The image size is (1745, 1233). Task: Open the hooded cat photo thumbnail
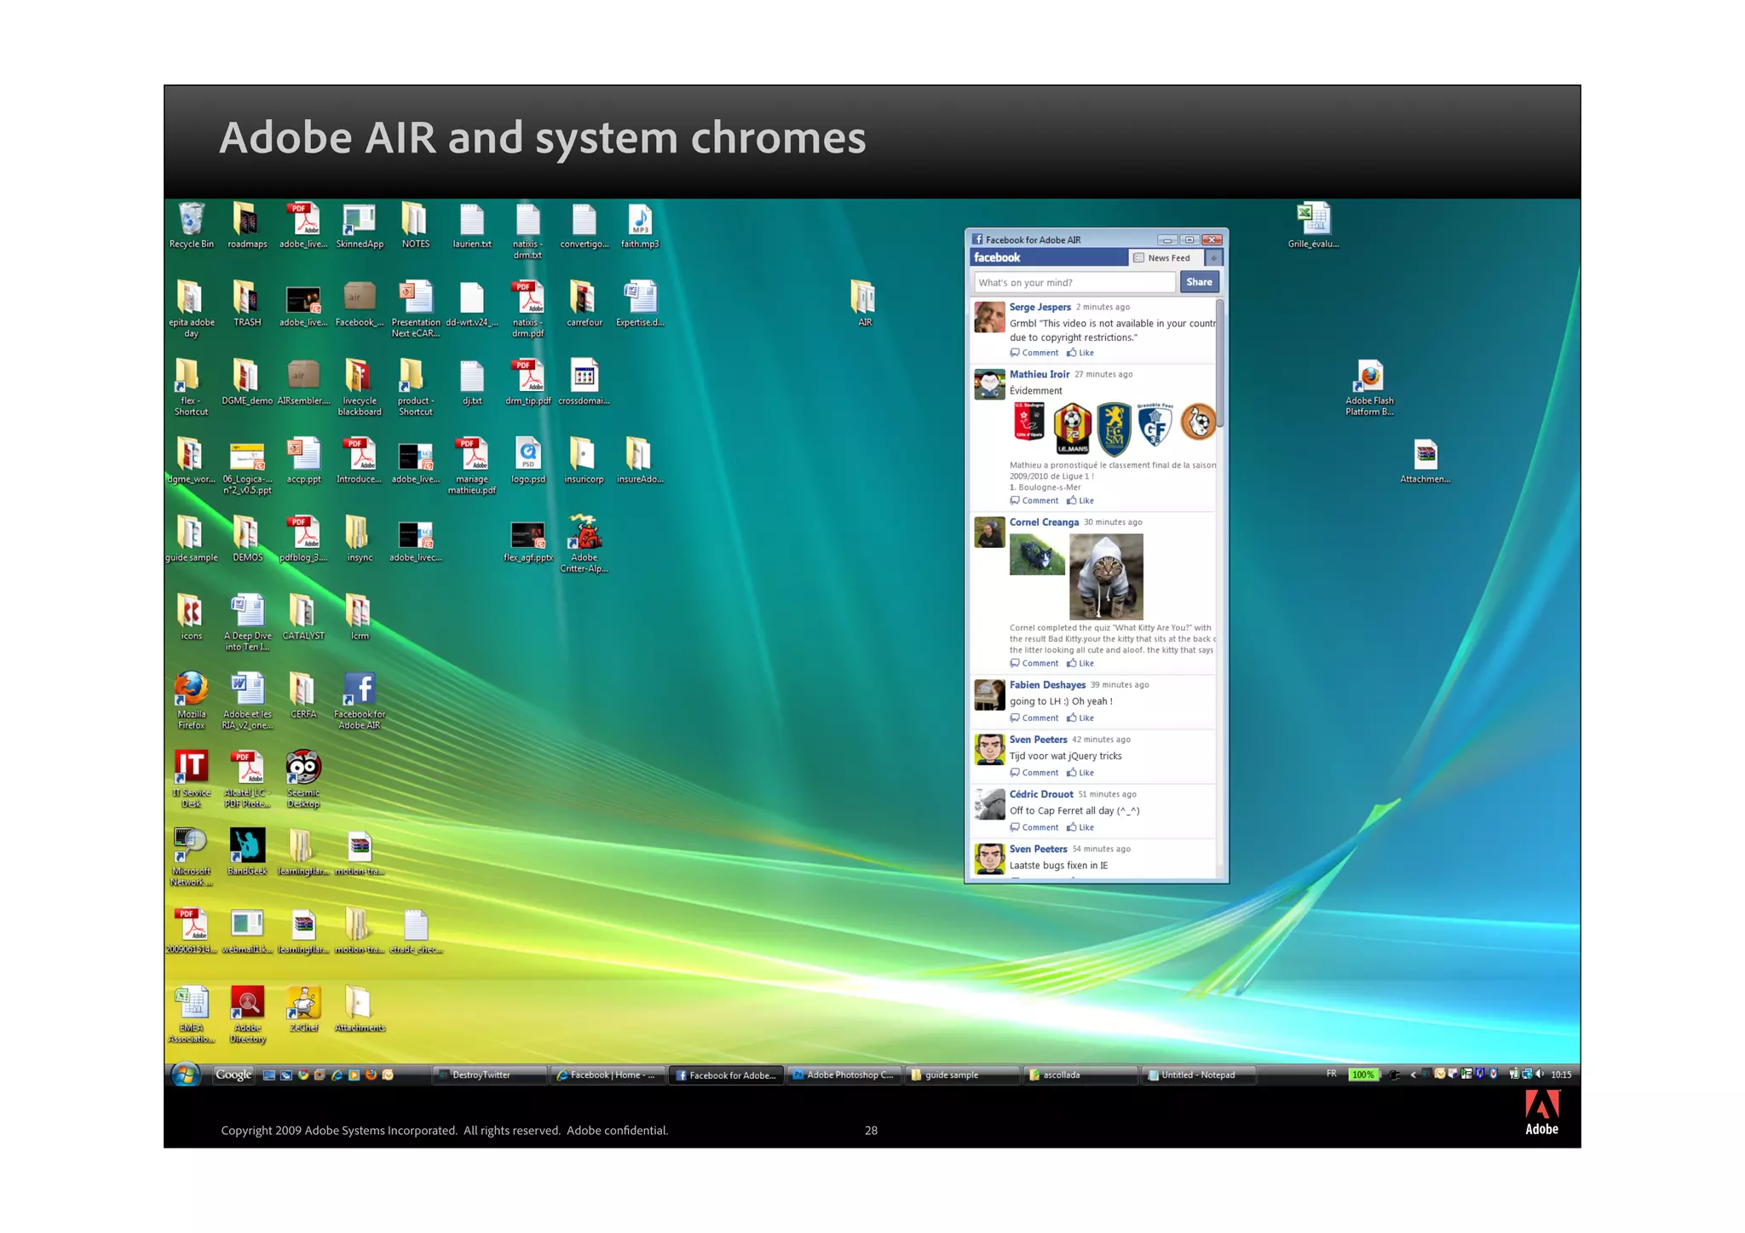point(1106,577)
